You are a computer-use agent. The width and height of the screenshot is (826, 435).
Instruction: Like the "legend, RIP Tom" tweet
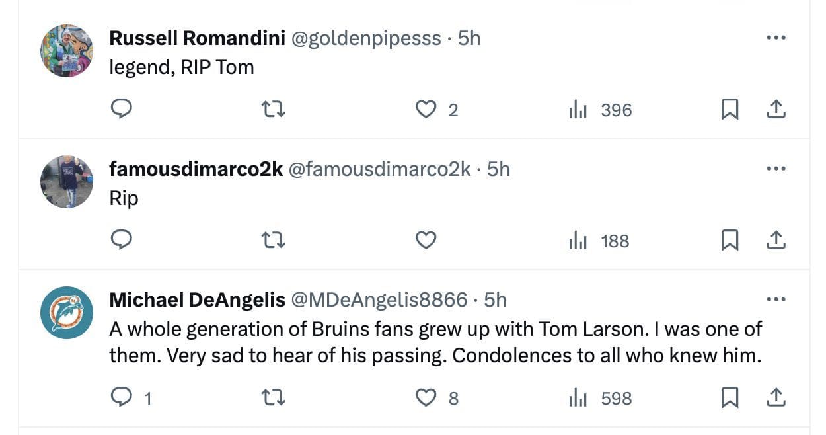(x=426, y=109)
